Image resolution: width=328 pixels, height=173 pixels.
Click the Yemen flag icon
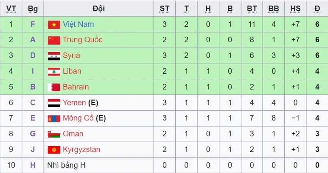click(54, 103)
